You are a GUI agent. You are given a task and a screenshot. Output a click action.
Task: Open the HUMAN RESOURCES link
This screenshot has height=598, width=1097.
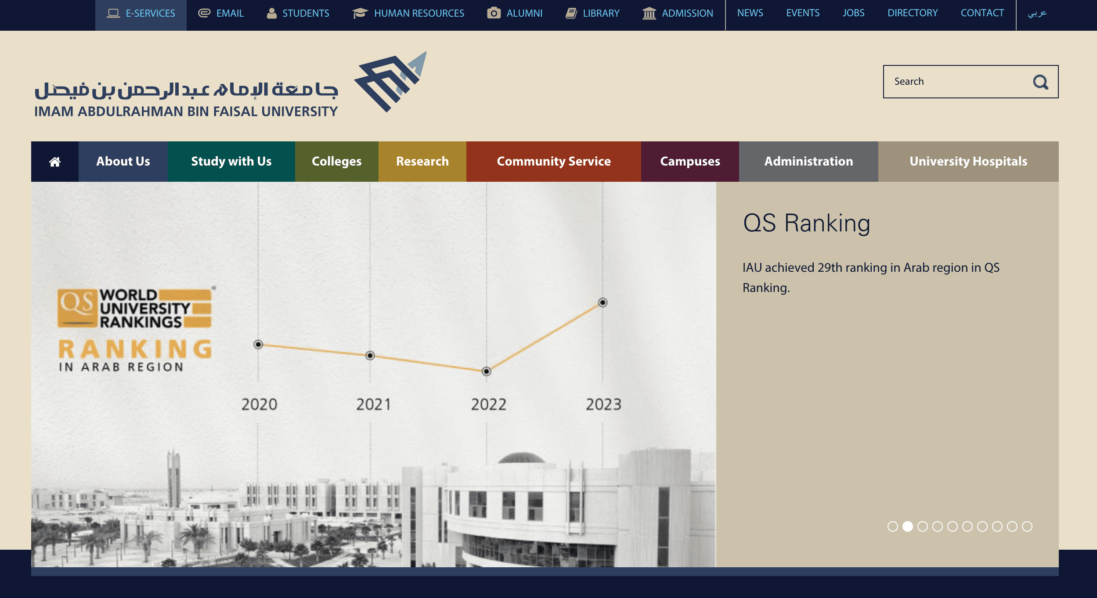[408, 14]
